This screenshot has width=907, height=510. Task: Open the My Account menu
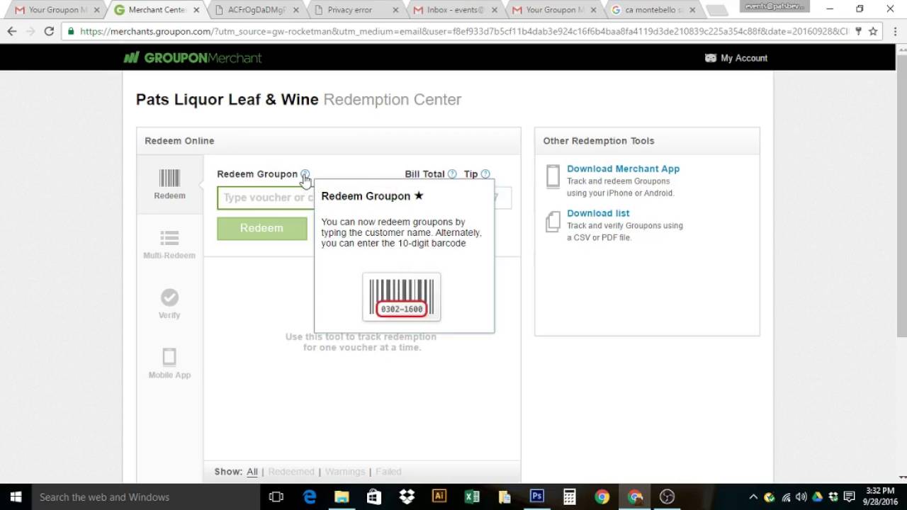click(736, 58)
